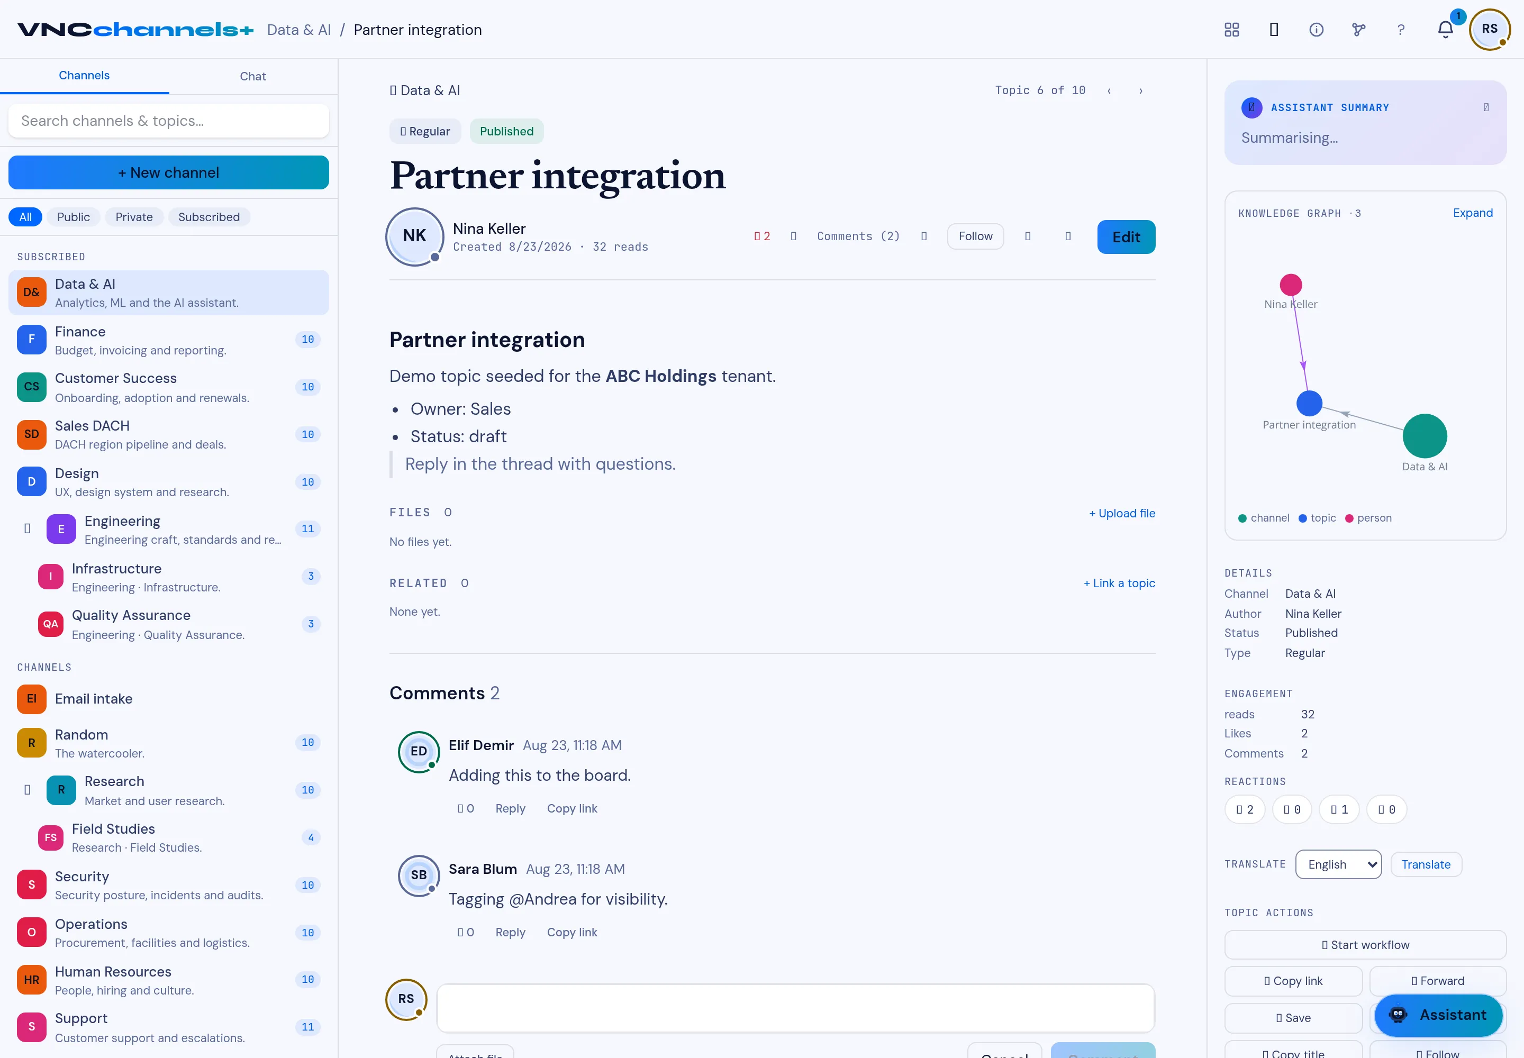This screenshot has height=1058, width=1524.
Task: Open the English language dropdown
Action: (1338, 864)
